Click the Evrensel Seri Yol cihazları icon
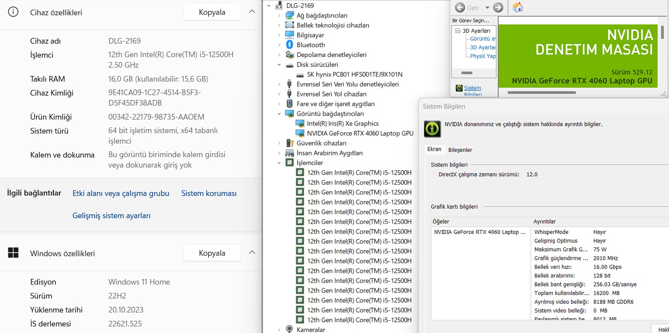The height and width of the screenshot is (333, 669). pyautogui.click(x=289, y=94)
